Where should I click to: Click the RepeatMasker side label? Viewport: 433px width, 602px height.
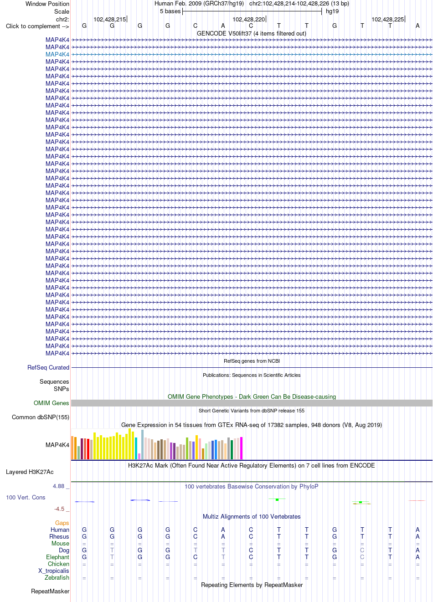pos(50,591)
